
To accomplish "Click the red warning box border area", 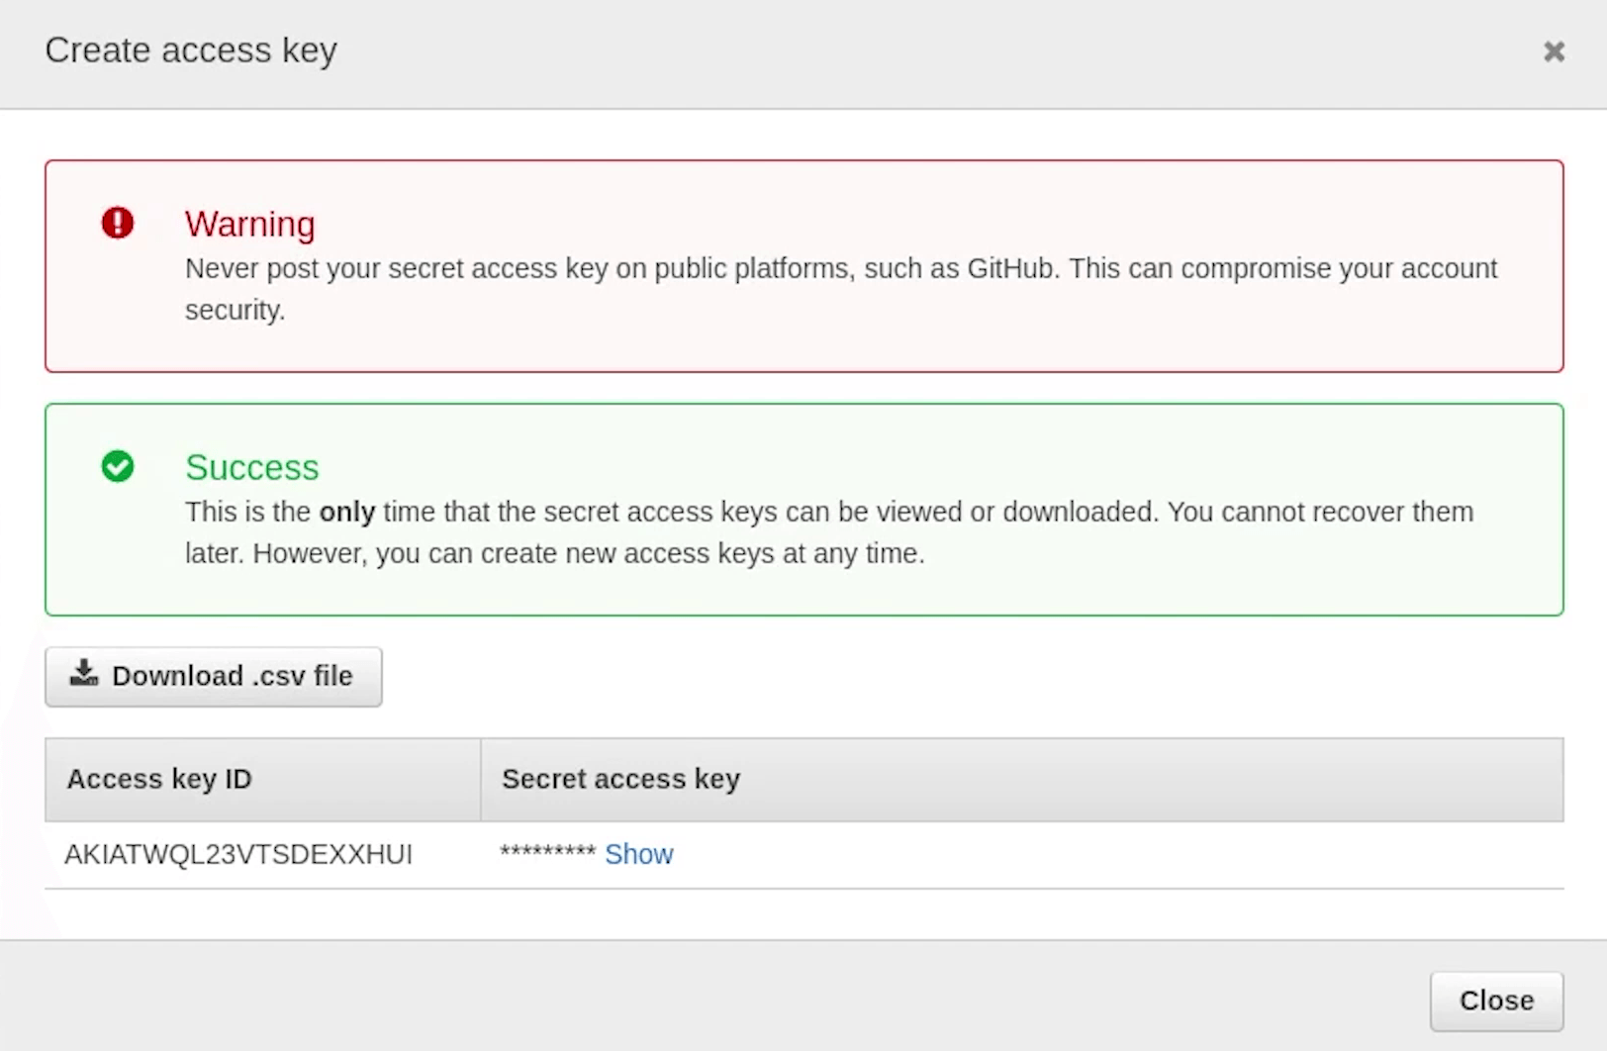I will point(803,162).
